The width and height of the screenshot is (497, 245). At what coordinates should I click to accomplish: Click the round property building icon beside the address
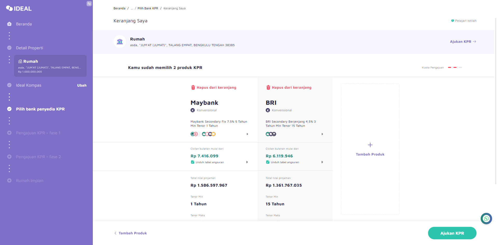pos(120,41)
